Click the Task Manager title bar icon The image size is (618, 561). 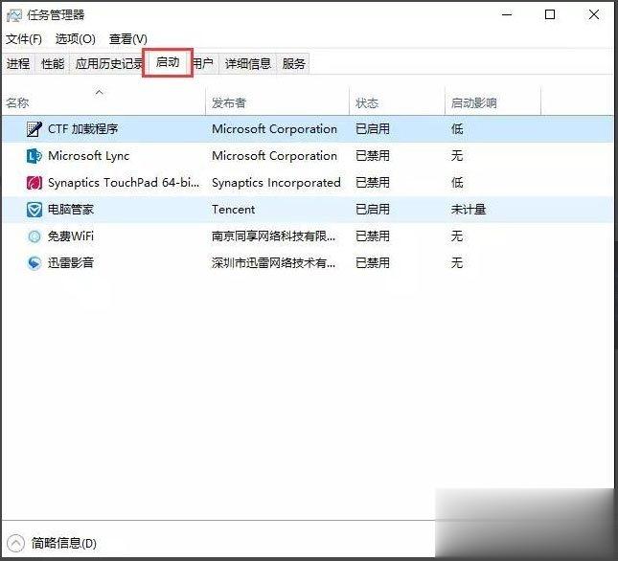coord(14,15)
